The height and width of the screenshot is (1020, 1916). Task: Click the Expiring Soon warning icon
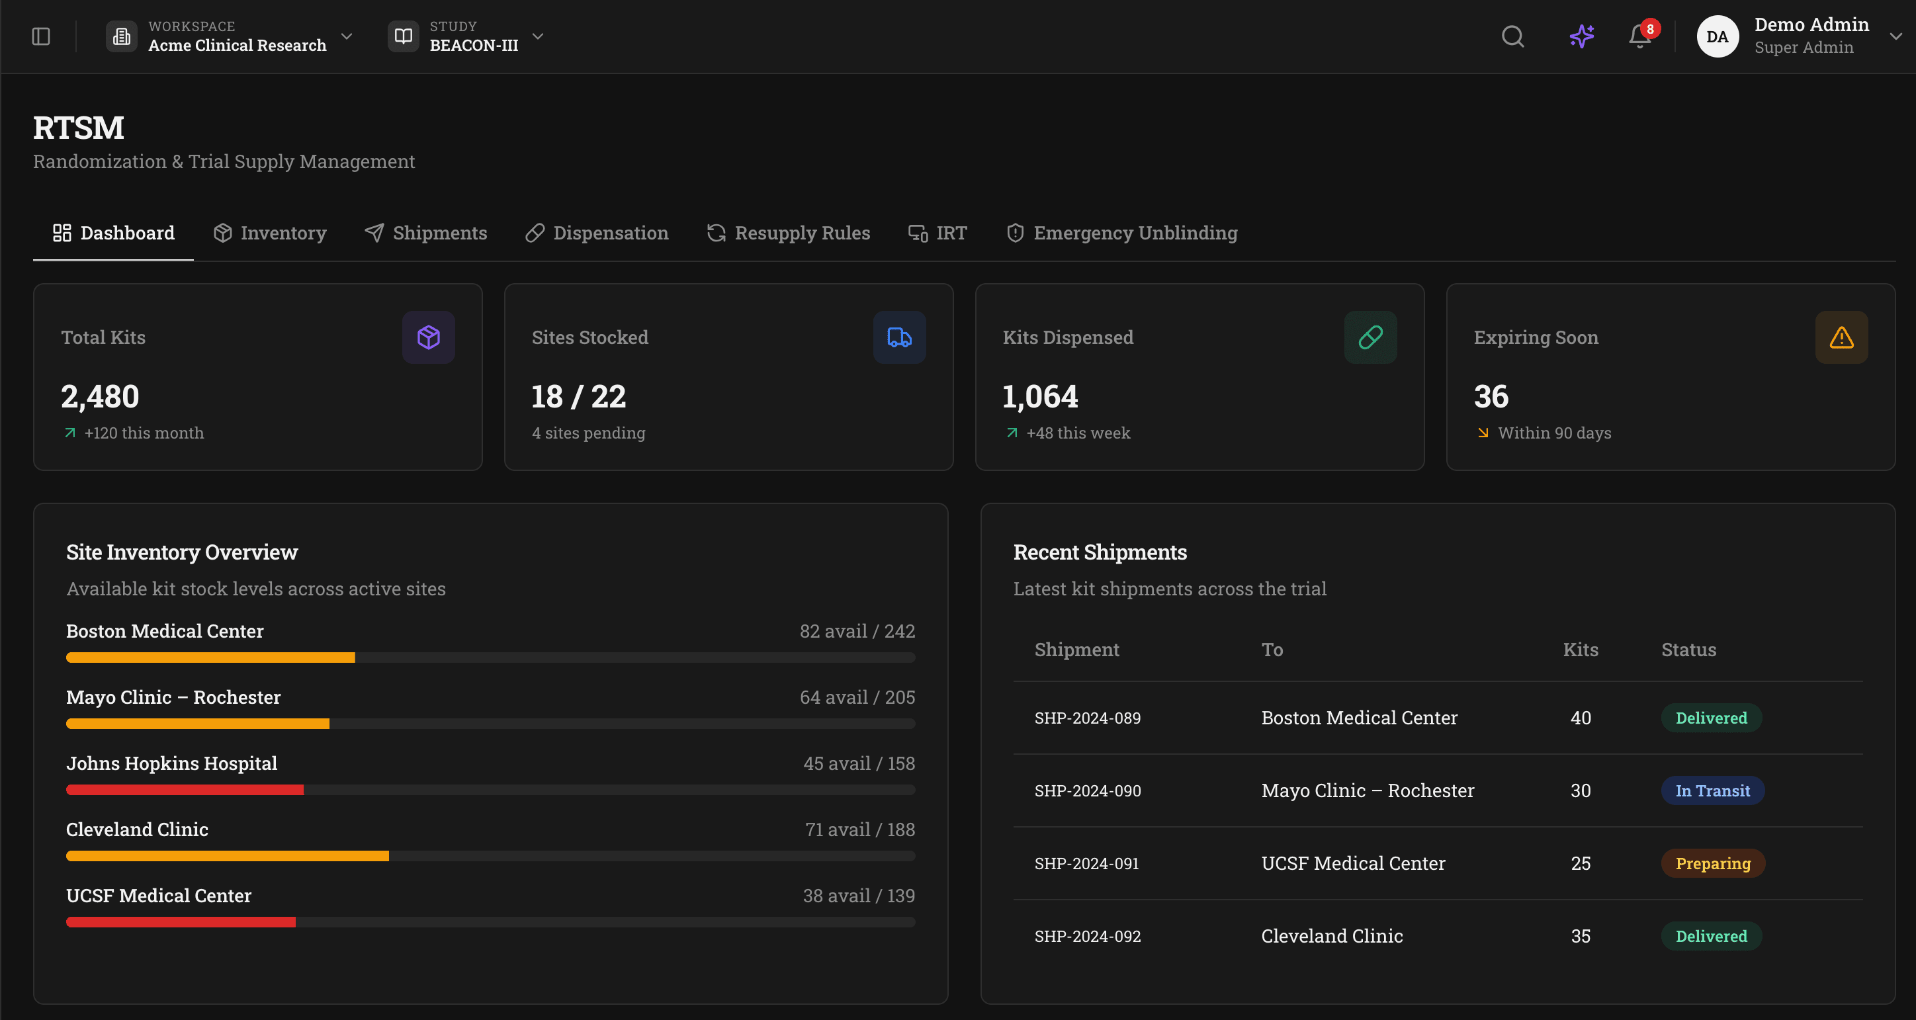[x=1842, y=337]
